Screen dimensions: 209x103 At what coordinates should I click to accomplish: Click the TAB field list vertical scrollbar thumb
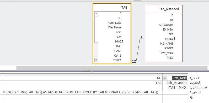point(96,29)
